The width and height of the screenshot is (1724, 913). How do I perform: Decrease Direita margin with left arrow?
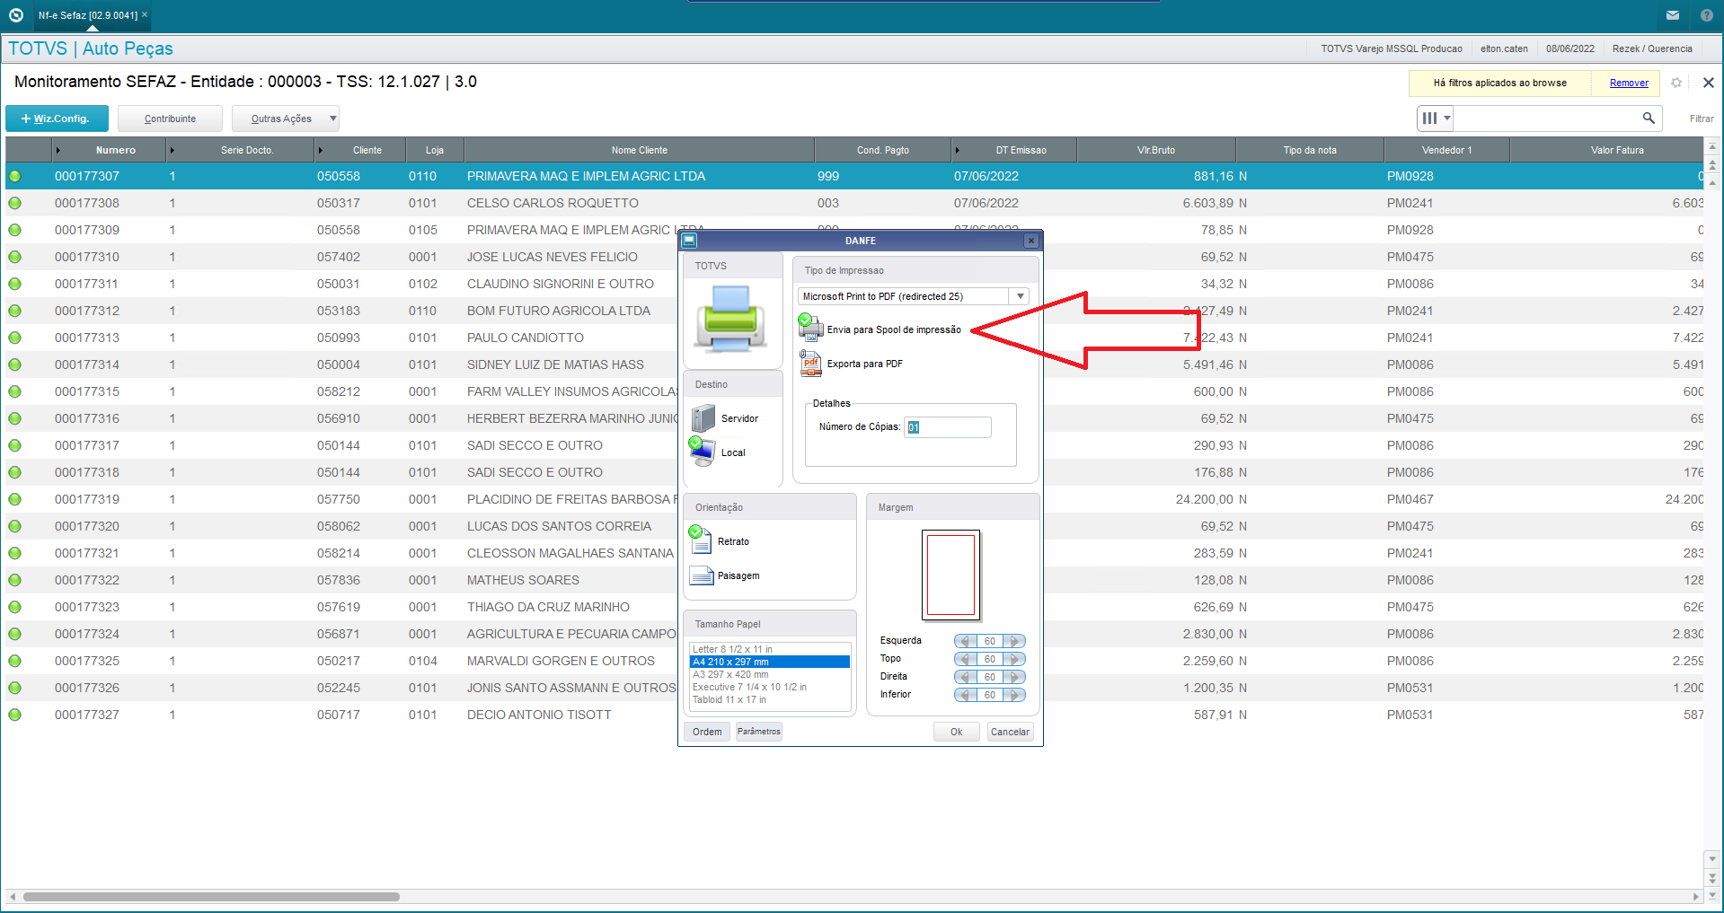tap(966, 677)
